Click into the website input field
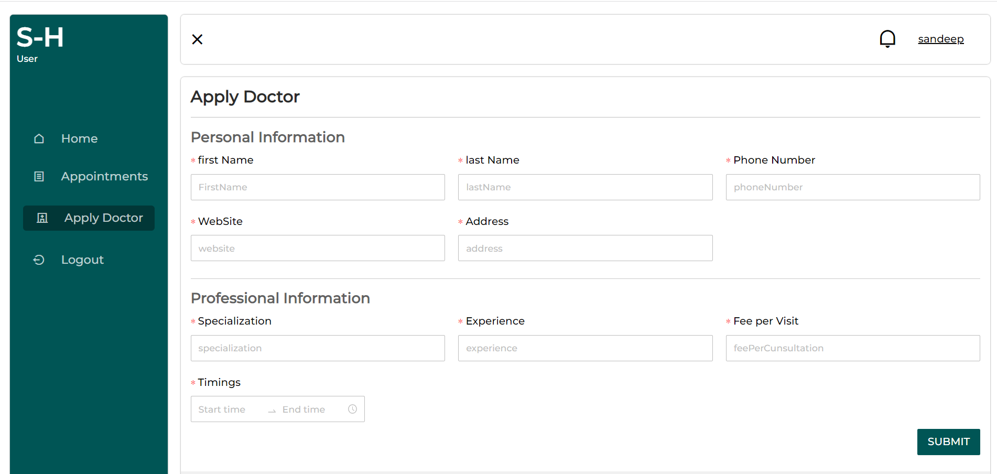The width and height of the screenshot is (997, 474). pos(318,248)
